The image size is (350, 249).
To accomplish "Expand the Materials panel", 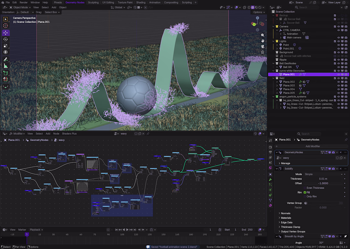I will click(286, 218).
